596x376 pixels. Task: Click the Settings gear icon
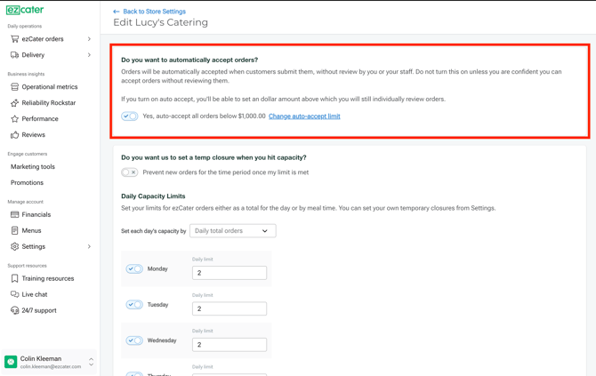pos(14,246)
